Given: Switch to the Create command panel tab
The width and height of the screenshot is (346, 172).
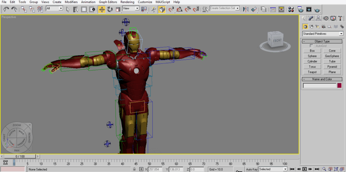Looking at the screenshot, I should 304,18.
